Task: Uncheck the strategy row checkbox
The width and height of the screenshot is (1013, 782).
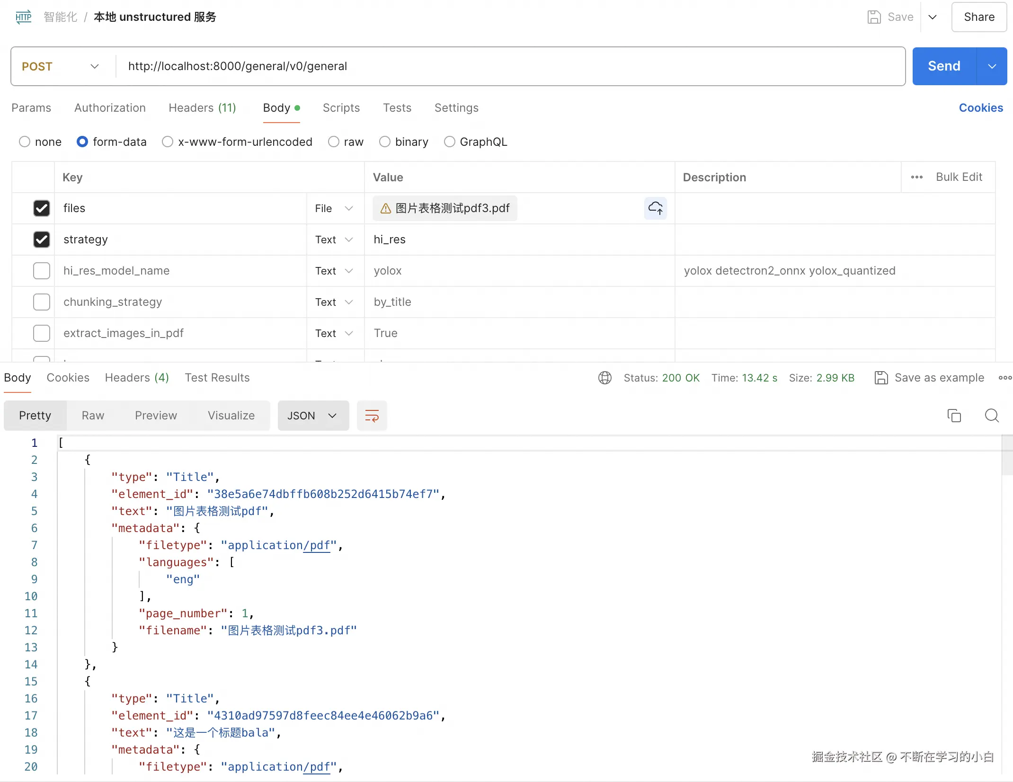Action: [x=42, y=240]
